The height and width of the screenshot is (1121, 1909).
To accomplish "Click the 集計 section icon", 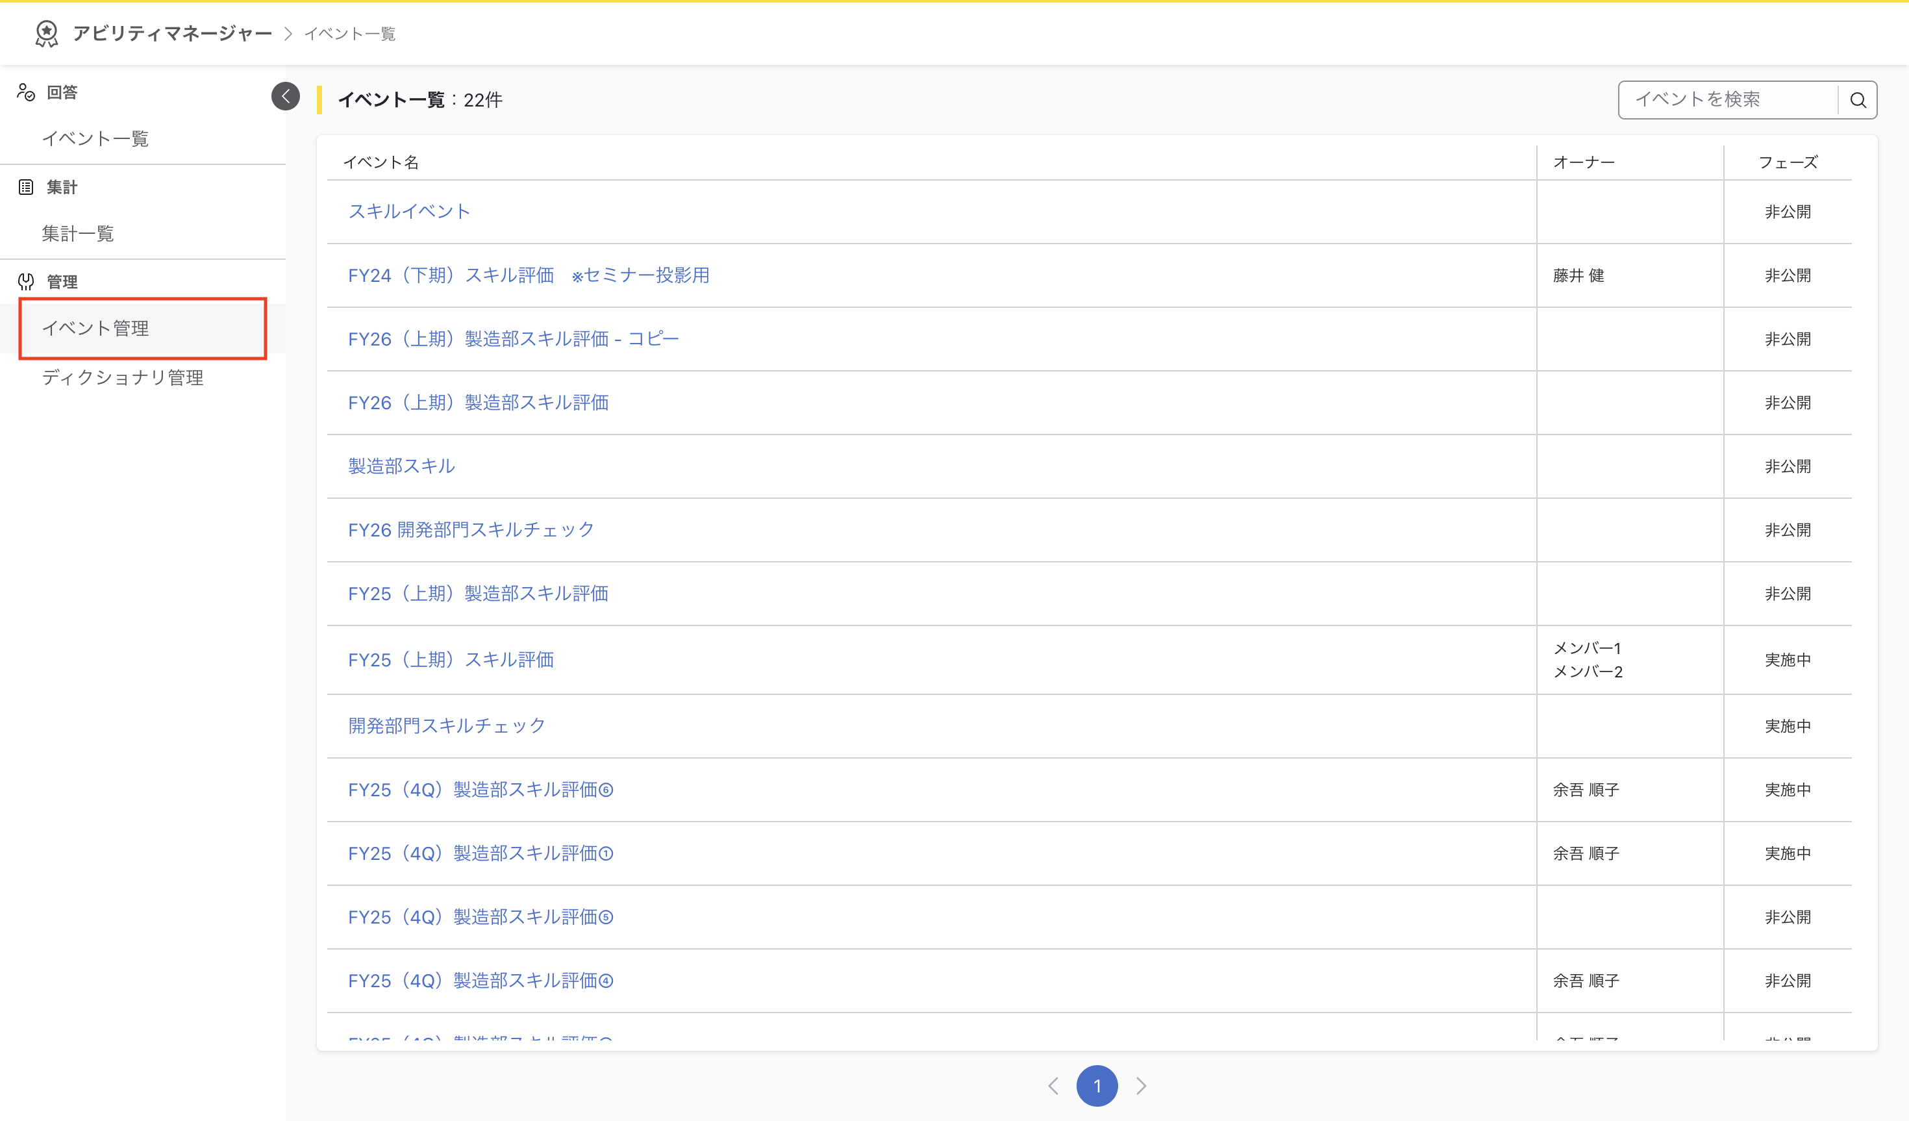I will [x=25, y=186].
